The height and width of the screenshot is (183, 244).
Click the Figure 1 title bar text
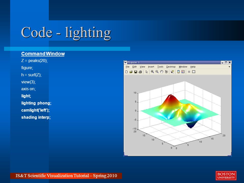click(x=133, y=63)
